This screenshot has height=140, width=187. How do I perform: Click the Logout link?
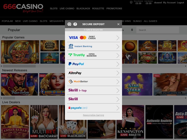pos(180,3)
